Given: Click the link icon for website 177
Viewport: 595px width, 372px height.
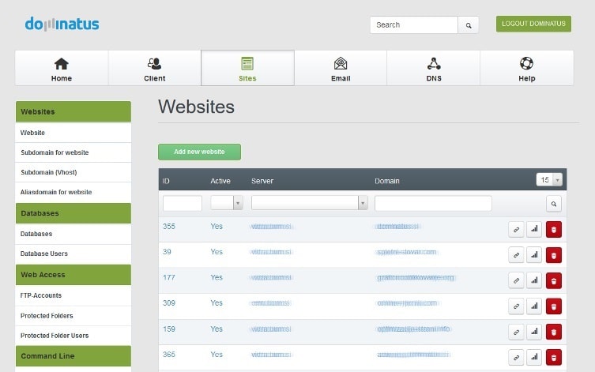Looking at the screenshot, I should click(516, 280).
